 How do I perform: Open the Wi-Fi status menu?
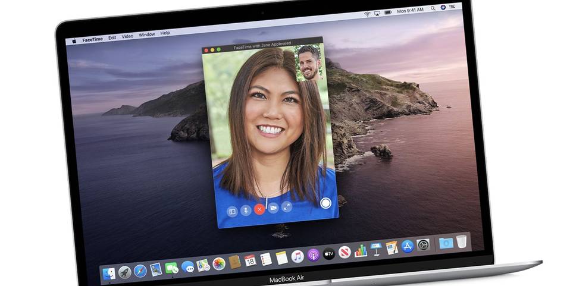tap(367, 14)
